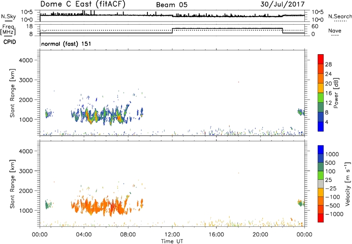Viewport: 352px width, 244px height.
Task: Click the green velocity patch near 00:40 UT
Action: coord(47,205)
